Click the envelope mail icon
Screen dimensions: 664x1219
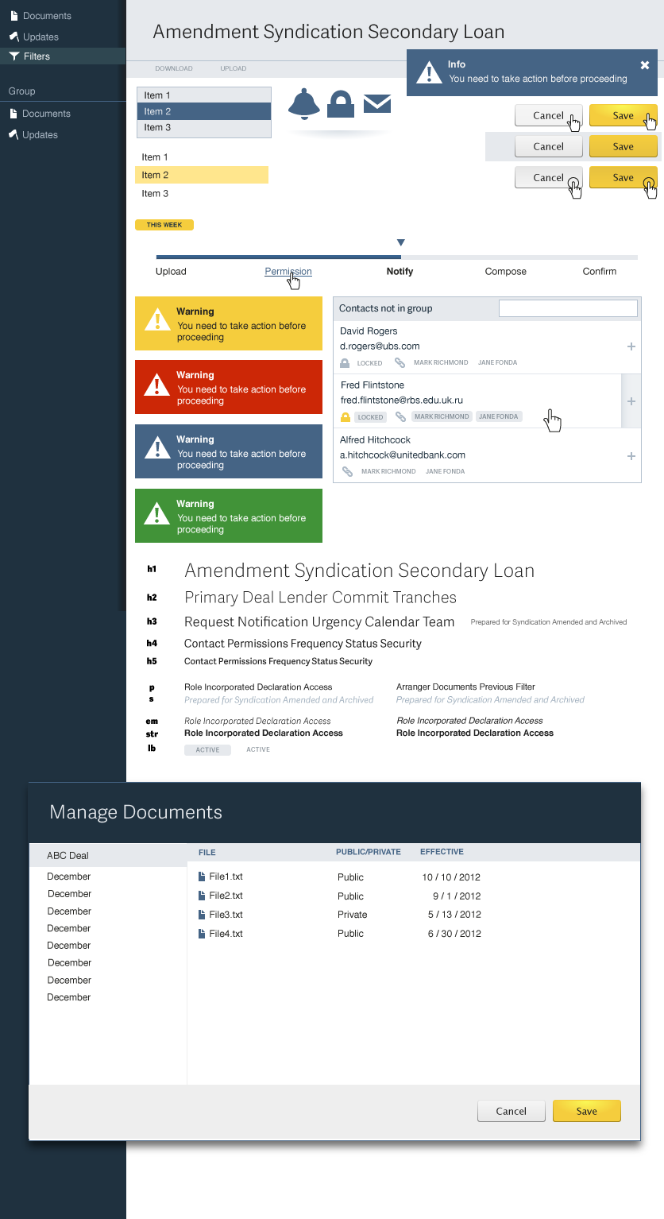point(377,103)
